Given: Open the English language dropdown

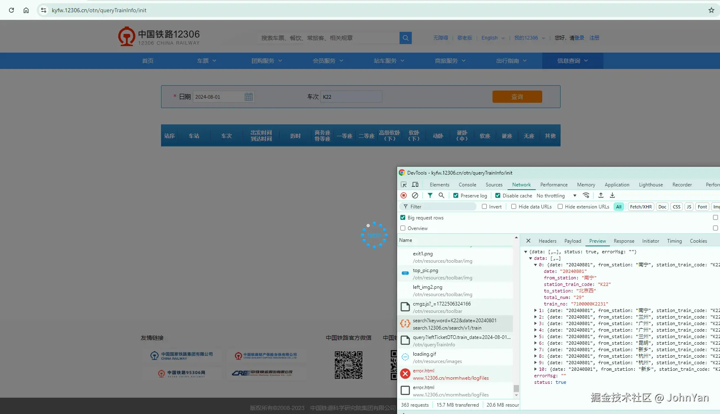Looking at the screenshot, I should [x=493, y=38].
